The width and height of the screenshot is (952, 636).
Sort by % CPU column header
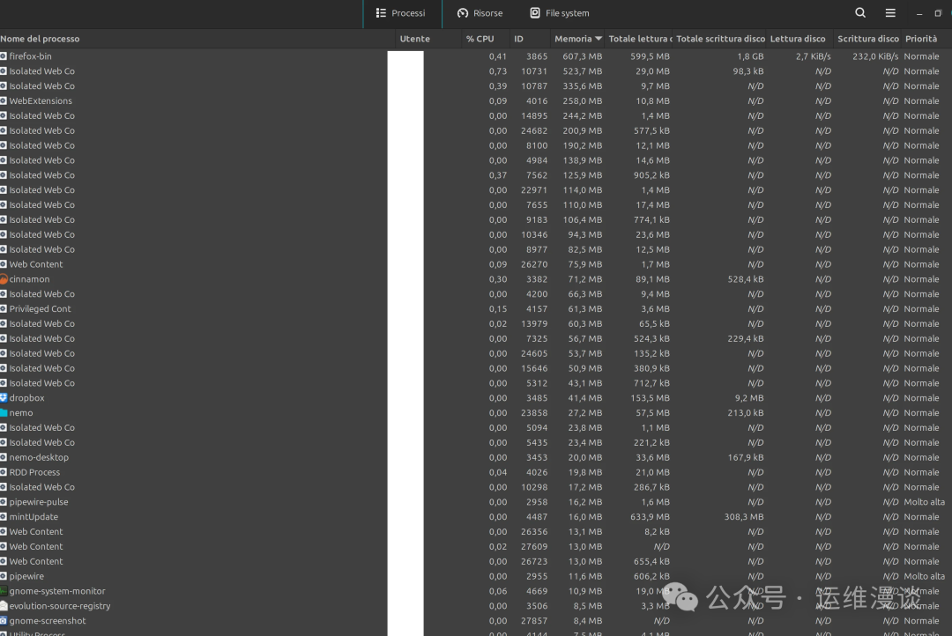pos(480,39)
